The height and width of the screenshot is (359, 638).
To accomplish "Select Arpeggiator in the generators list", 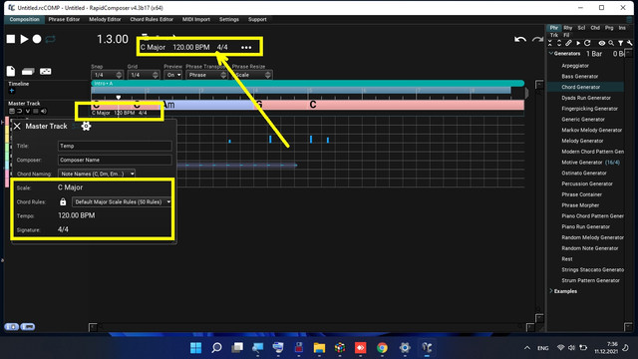I will [x=575, y=66].
